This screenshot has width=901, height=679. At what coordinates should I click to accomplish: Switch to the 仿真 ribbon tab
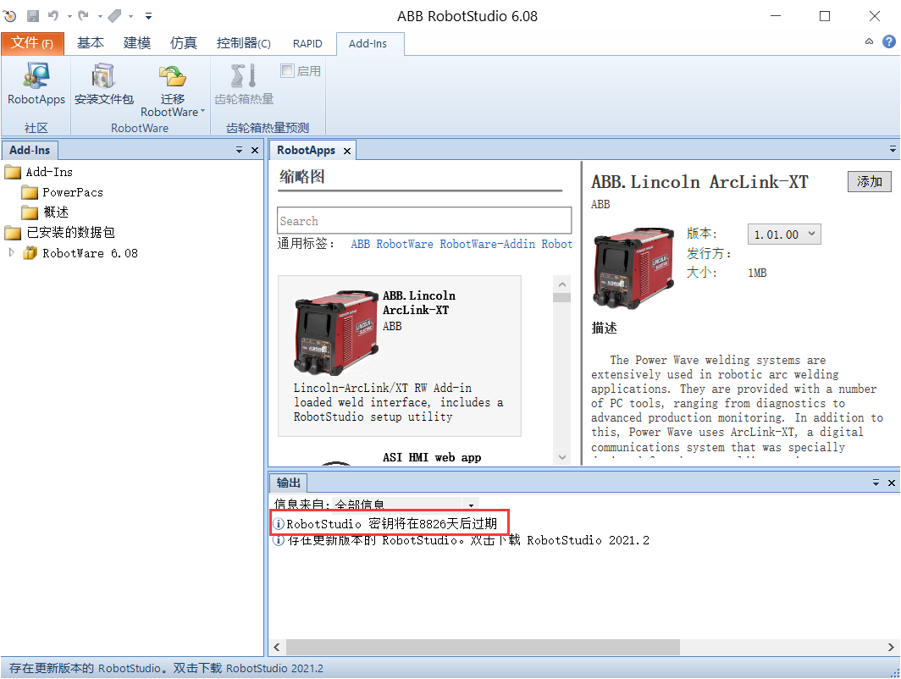tap(184, 43)
